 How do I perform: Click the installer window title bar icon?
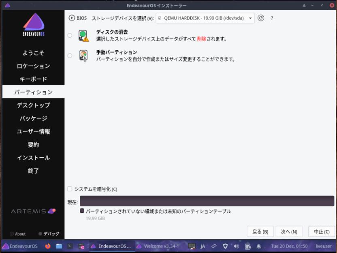[x=8, y=5]
